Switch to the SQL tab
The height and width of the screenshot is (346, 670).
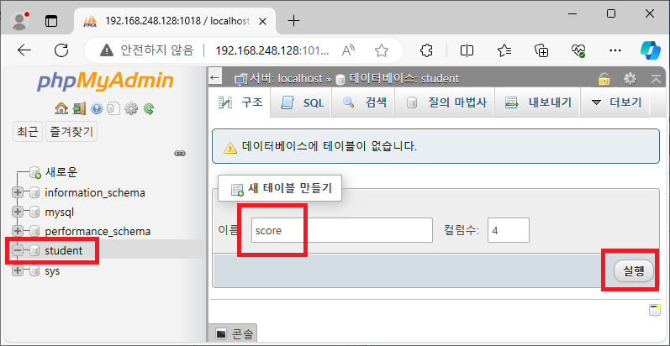301,102
